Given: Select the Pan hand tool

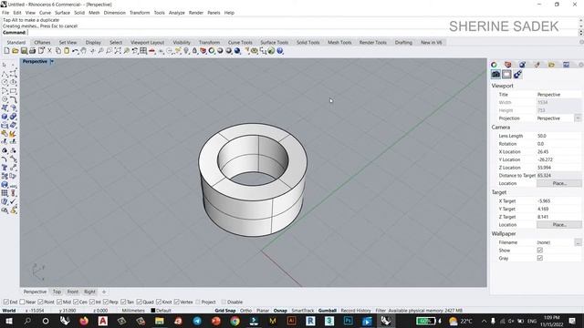Looking at the screenshot, I should [84, 51].
